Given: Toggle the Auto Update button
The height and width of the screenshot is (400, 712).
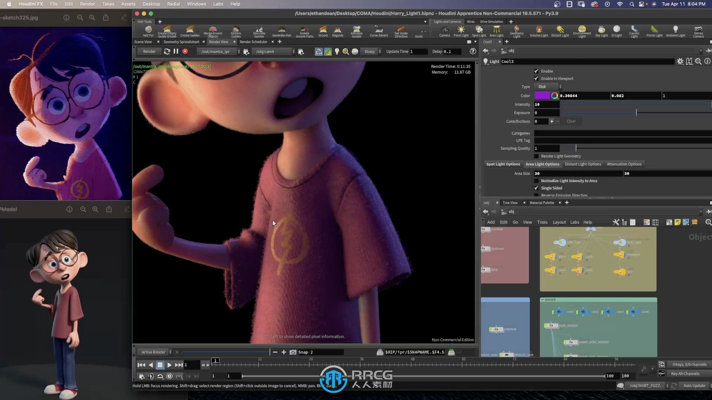Looking at the screenshot, I should coord(694,386).
